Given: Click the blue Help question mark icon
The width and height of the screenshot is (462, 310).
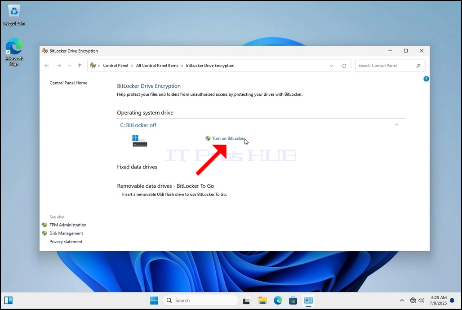Looking at the screenshot, I should [426, 79].
